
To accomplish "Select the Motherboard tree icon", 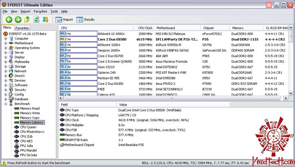I will pos(11,43).
